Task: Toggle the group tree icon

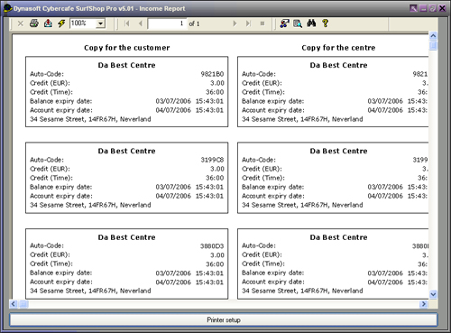Action: coord(284,23)
